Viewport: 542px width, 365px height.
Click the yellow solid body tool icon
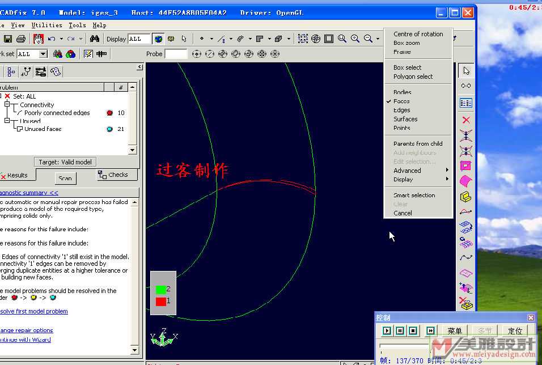[x=465, y=197]
